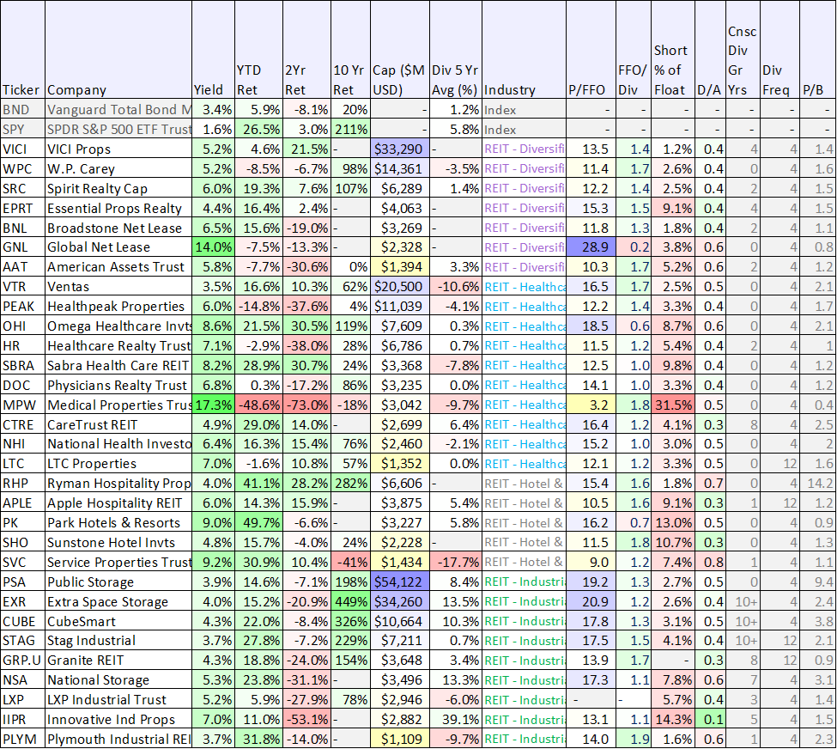This screenshot has height=749, width=837.
Task: Click CareTrust consecutive growth years 8
Action: coord(743,424)
